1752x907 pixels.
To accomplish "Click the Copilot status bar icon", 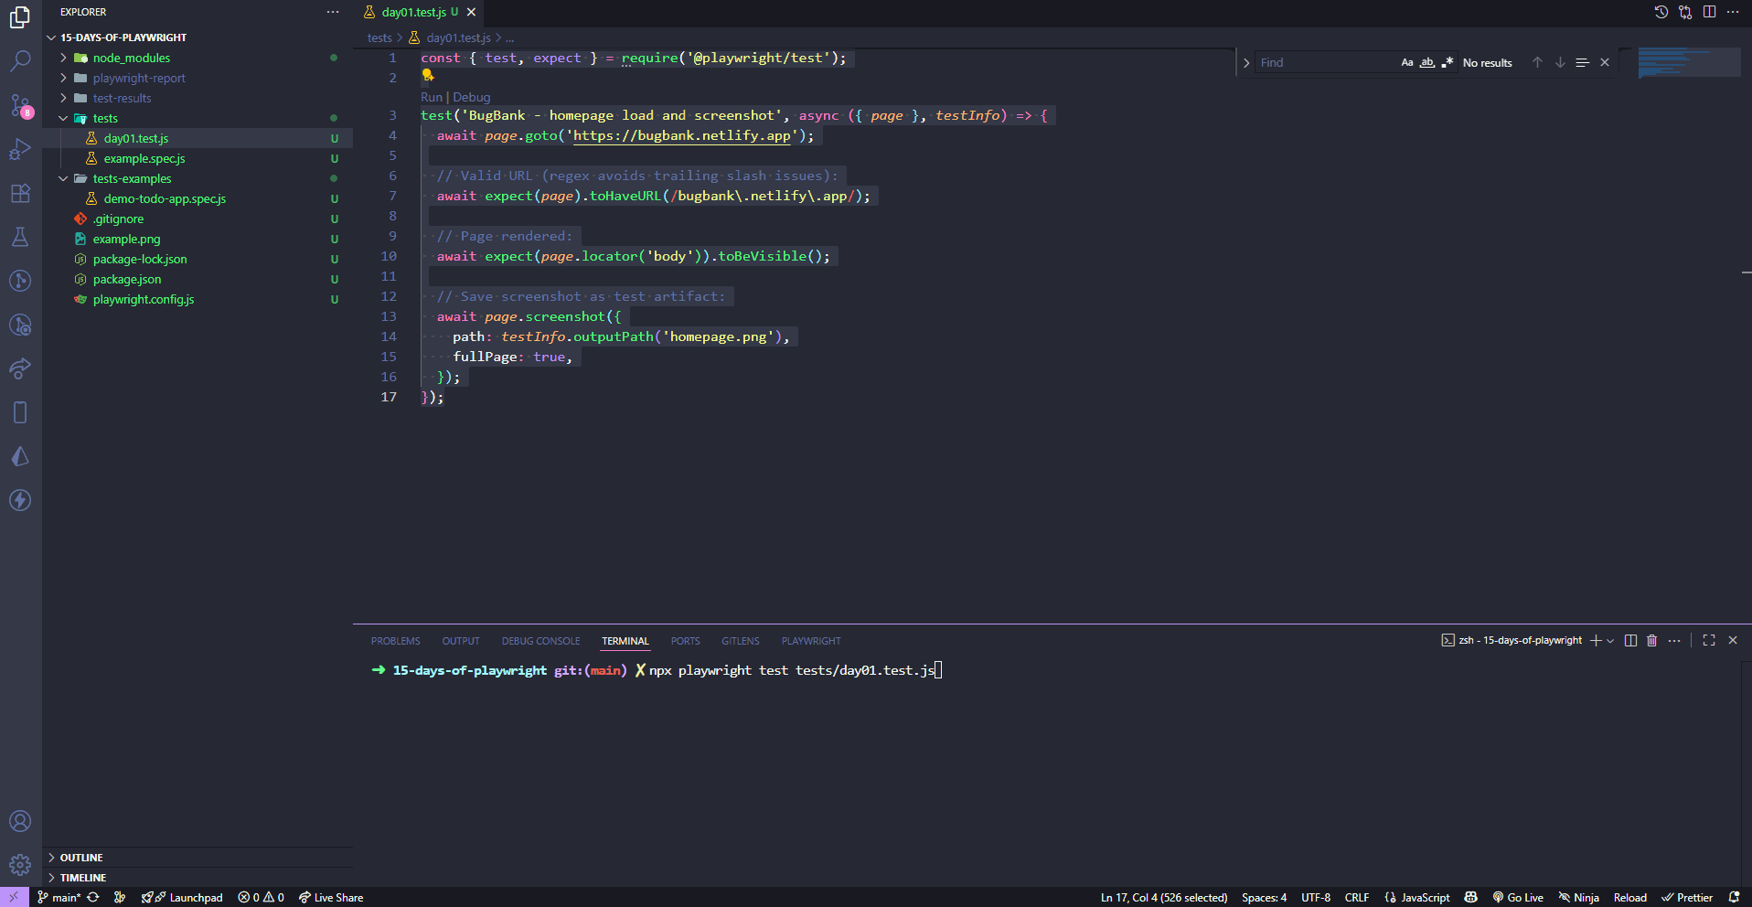I will point(1470,897).
